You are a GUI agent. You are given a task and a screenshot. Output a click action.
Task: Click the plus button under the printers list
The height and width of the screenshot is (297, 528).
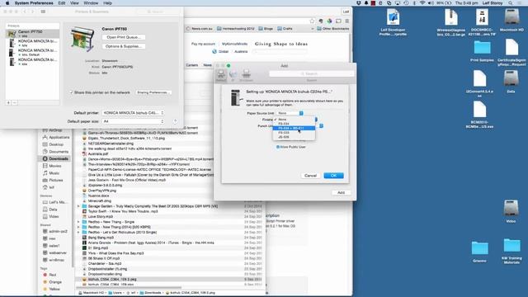click(x=8, y=102)
